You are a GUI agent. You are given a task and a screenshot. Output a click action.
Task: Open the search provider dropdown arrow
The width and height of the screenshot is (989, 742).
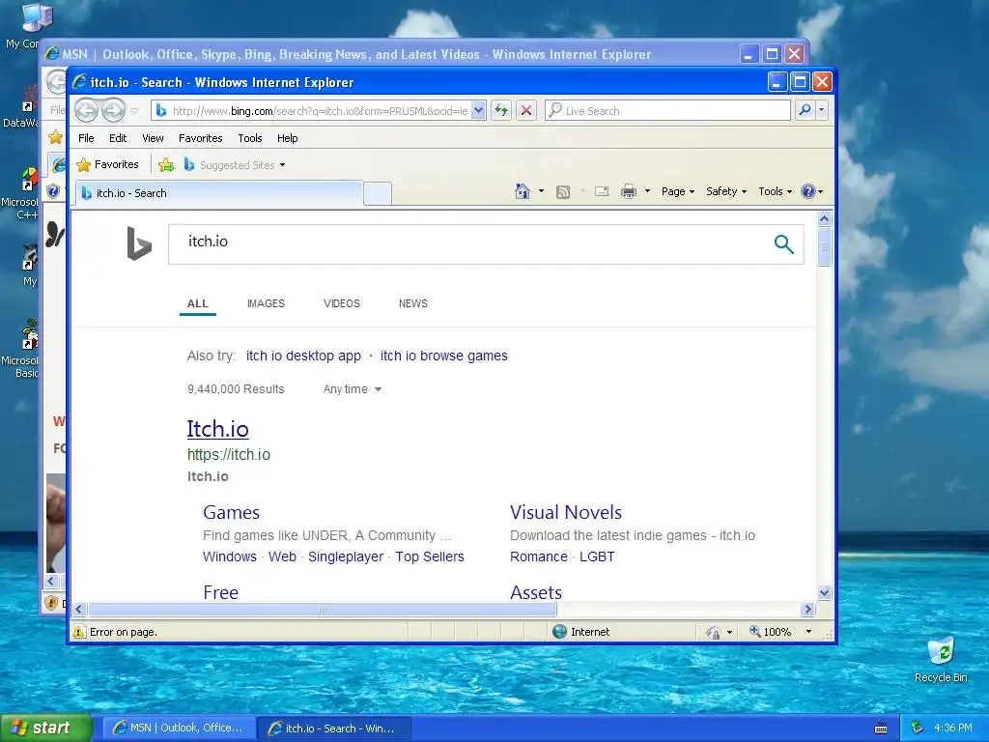click(x=821, y=110)
